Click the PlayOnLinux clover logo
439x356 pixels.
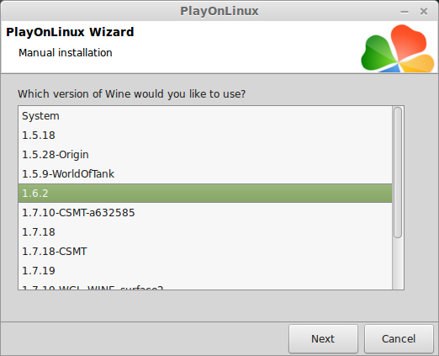pyautogui.click(x=398, y=48)
